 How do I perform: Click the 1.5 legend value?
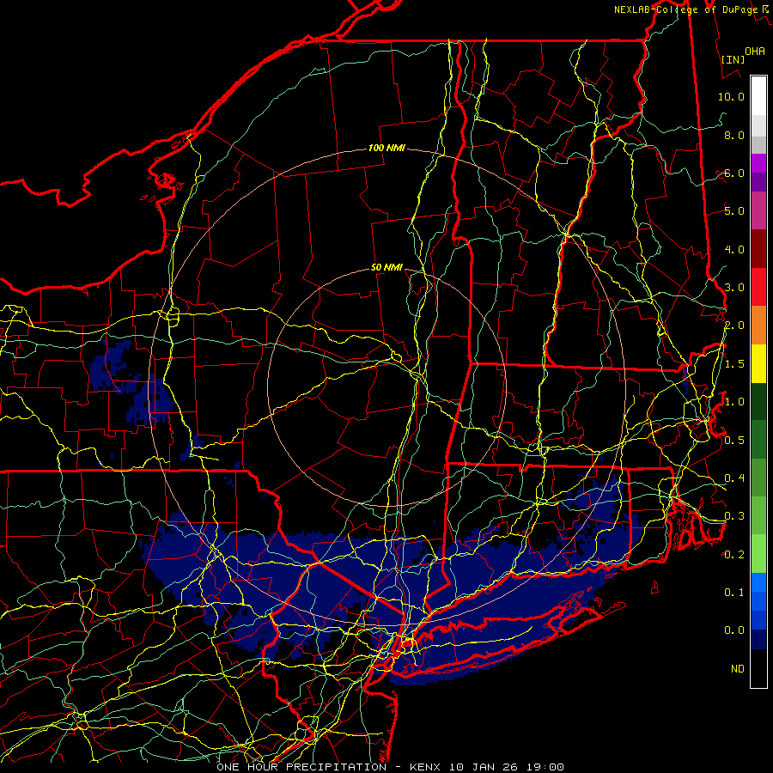click(734, 364)
